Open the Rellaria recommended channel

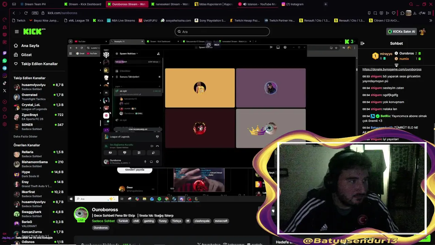pyautogui.click(x=39, y=154)
